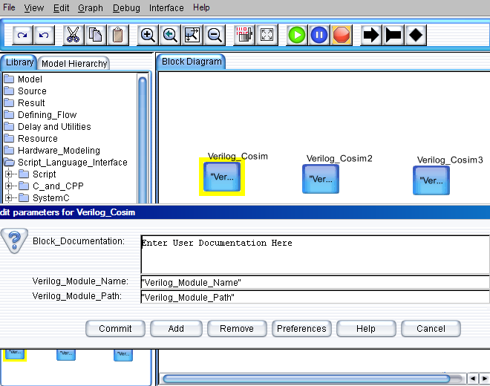This screenshot has height=386, width=490.
Task: Click the Block_Documentation text area
Action: (315, 255)
